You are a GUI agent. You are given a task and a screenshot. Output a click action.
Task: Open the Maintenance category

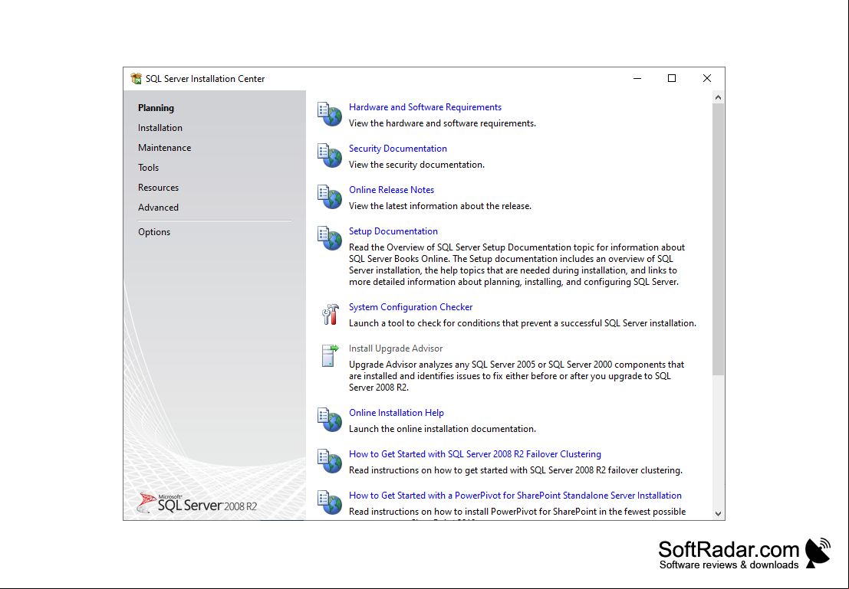165,148
